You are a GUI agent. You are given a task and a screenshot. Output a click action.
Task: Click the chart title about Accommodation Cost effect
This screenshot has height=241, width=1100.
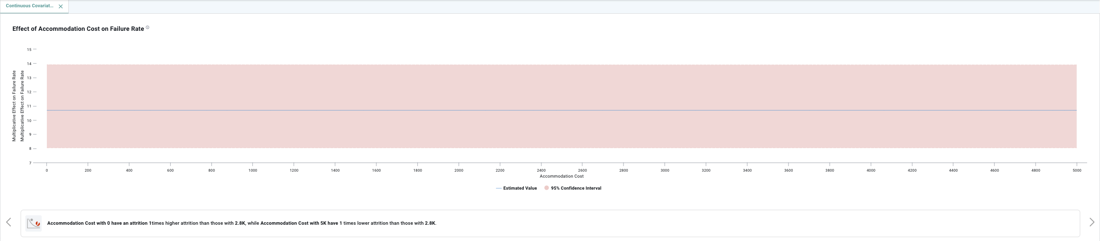pyautogui.click(x=78, y=29)
